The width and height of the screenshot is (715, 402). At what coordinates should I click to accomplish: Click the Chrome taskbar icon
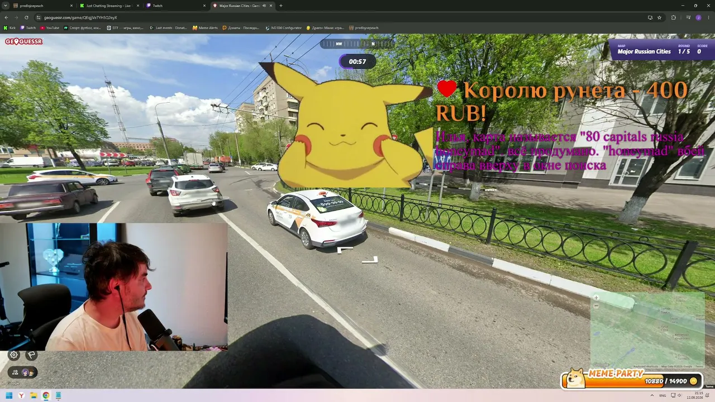coord(46,396)
